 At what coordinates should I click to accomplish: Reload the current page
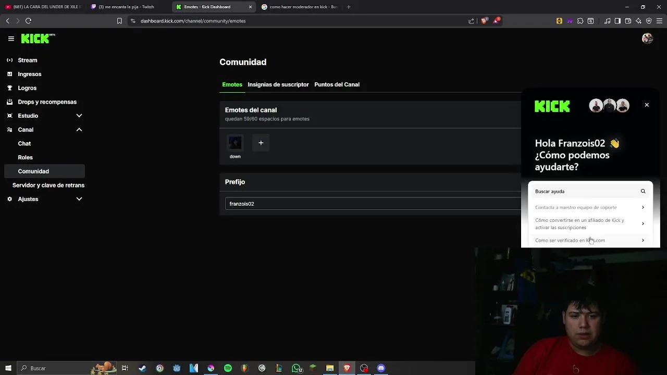pyautogui.click(x=28, y=21)
